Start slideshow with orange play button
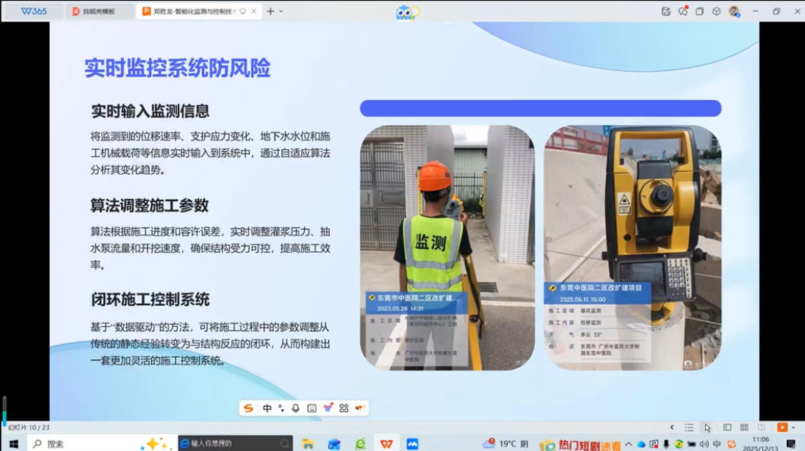This screenshot has width=805, height=451. [x=782, y=427]
